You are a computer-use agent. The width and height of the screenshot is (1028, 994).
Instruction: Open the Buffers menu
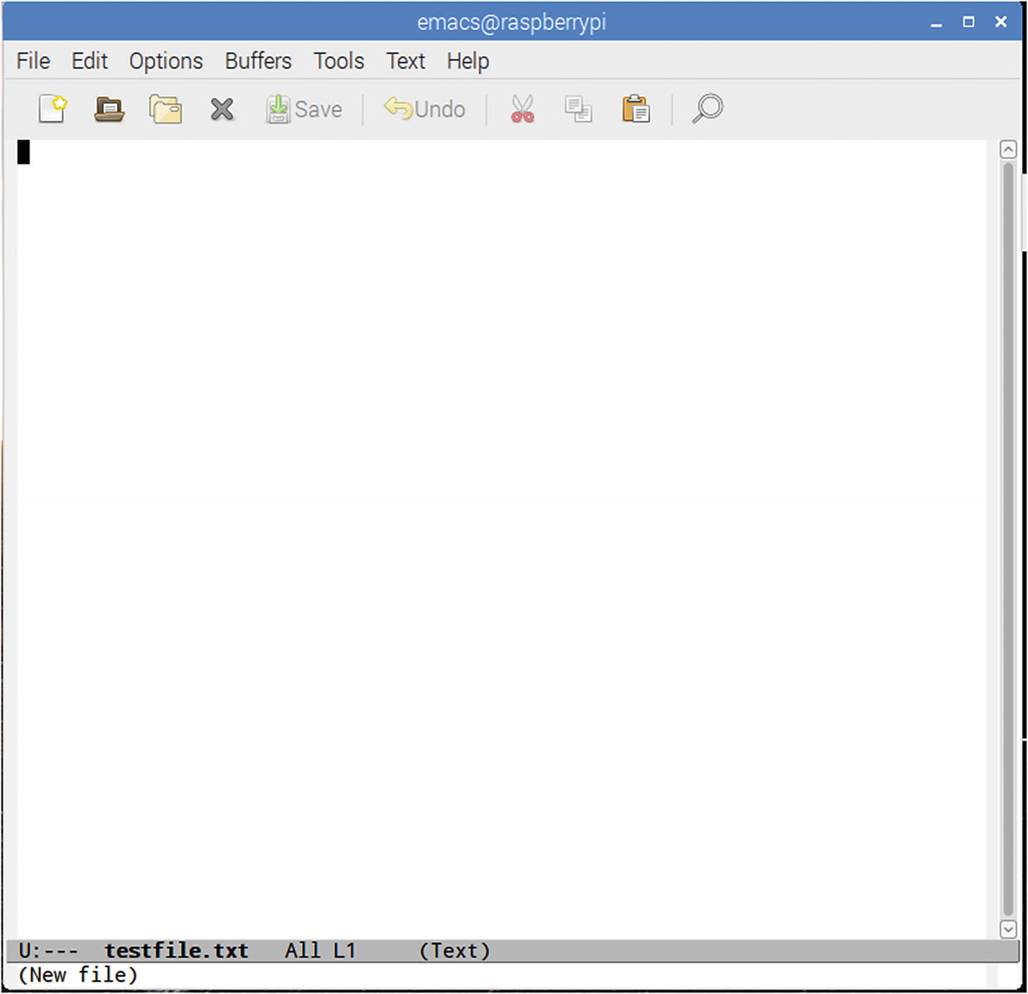[258, 61]
